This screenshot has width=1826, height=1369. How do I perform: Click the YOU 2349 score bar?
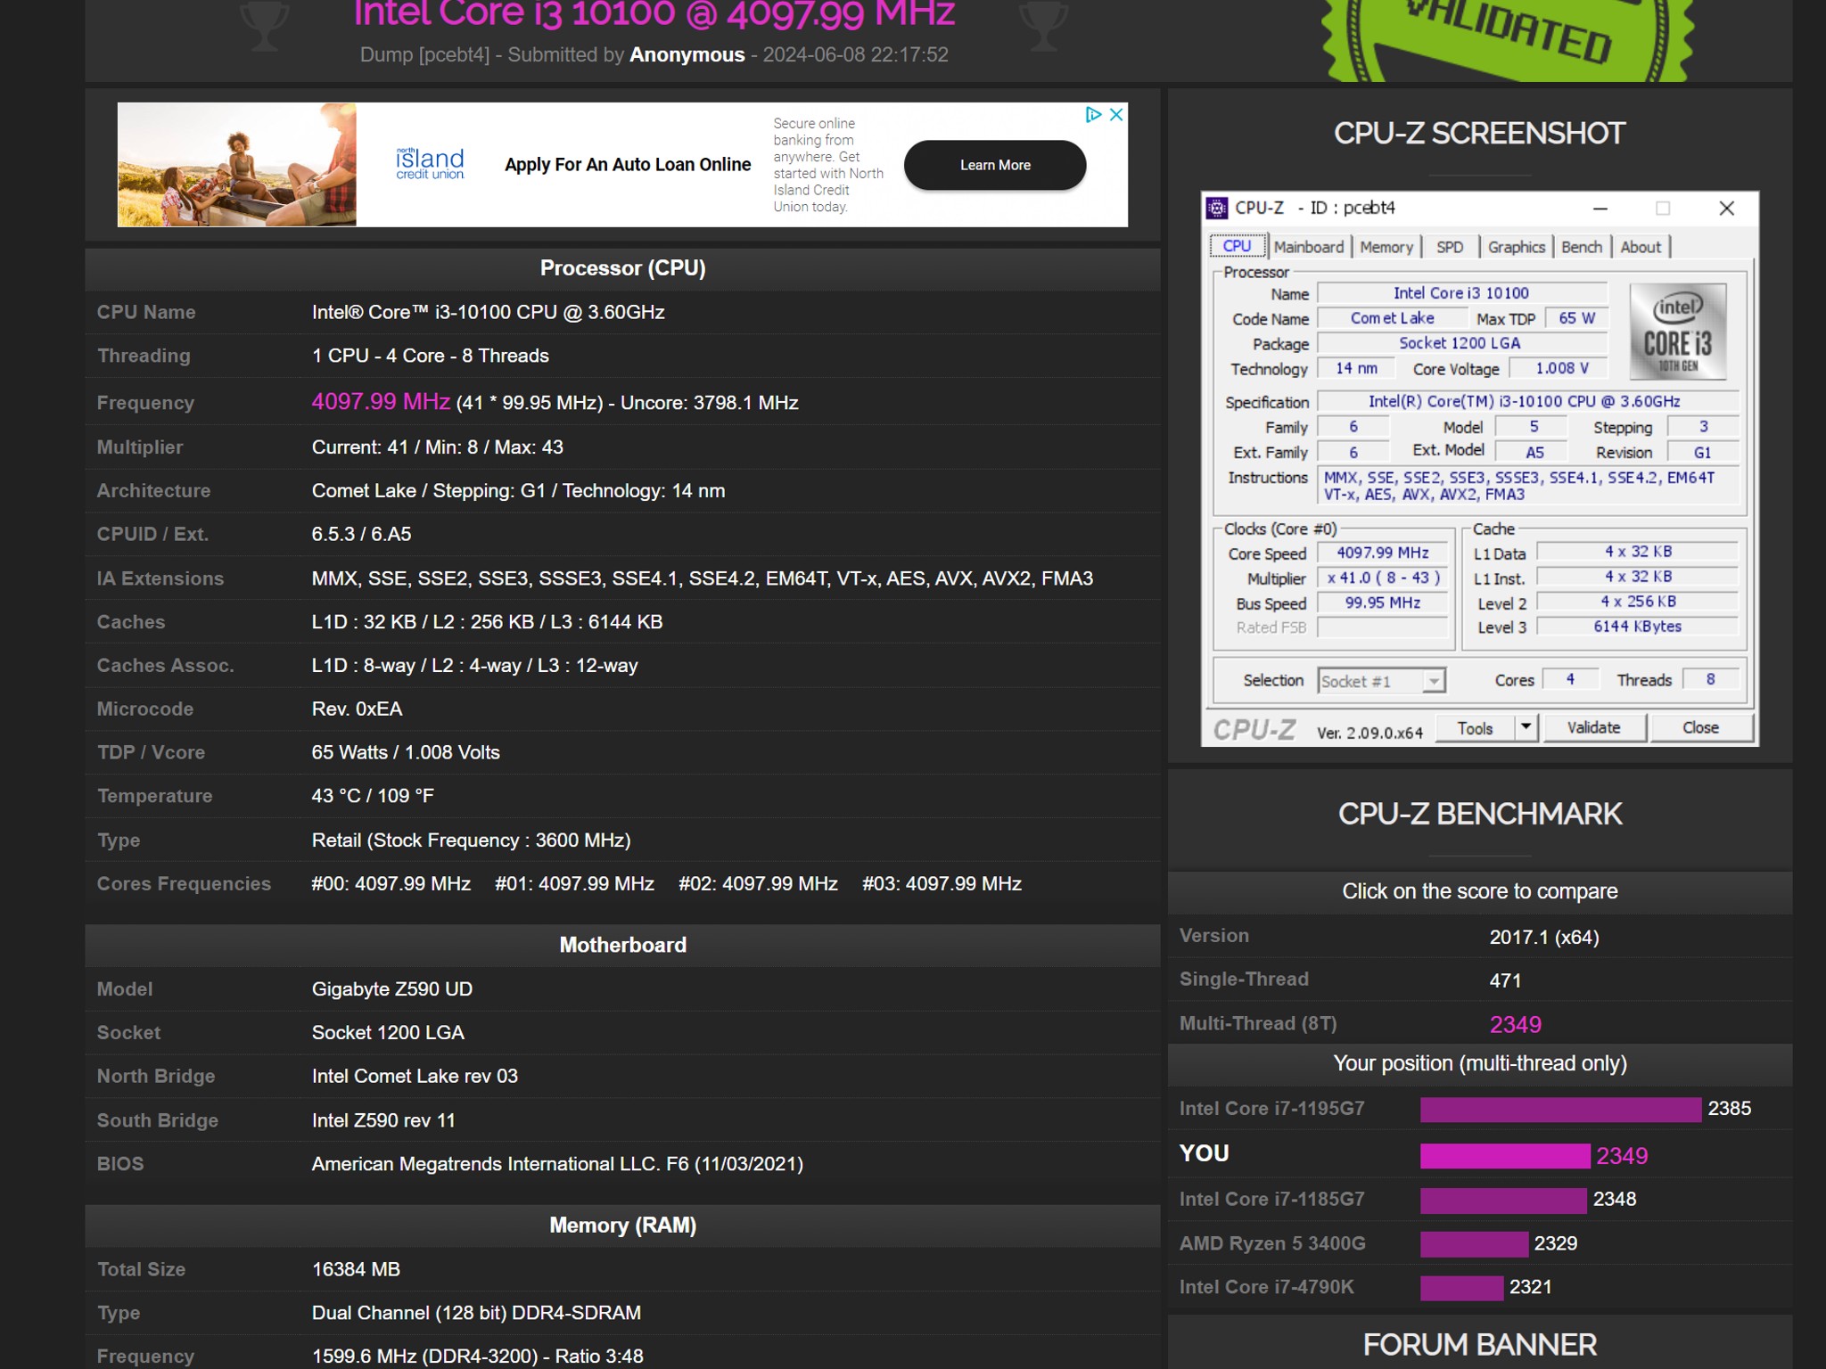coord(1505,1155)
